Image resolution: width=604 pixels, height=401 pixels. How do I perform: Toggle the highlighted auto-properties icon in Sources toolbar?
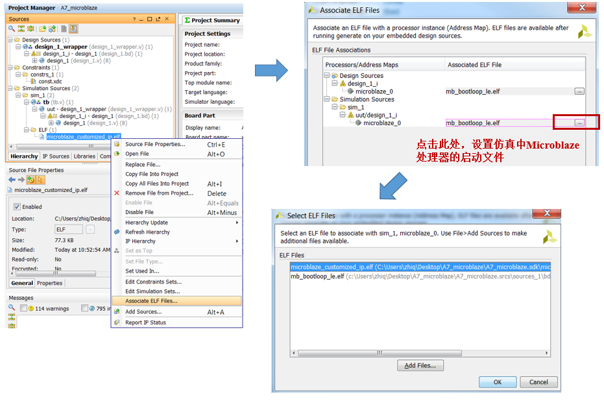(x=73, y=29)
